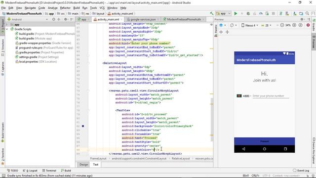
Task: Open the TODO tool window
Action: [12, 171]
